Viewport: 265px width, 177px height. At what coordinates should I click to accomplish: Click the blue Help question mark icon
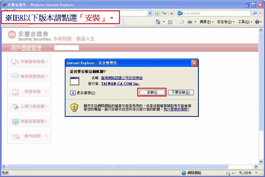257,22
